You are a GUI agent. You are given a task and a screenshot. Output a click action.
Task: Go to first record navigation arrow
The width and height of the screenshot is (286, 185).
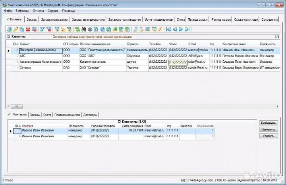point(168,29)
